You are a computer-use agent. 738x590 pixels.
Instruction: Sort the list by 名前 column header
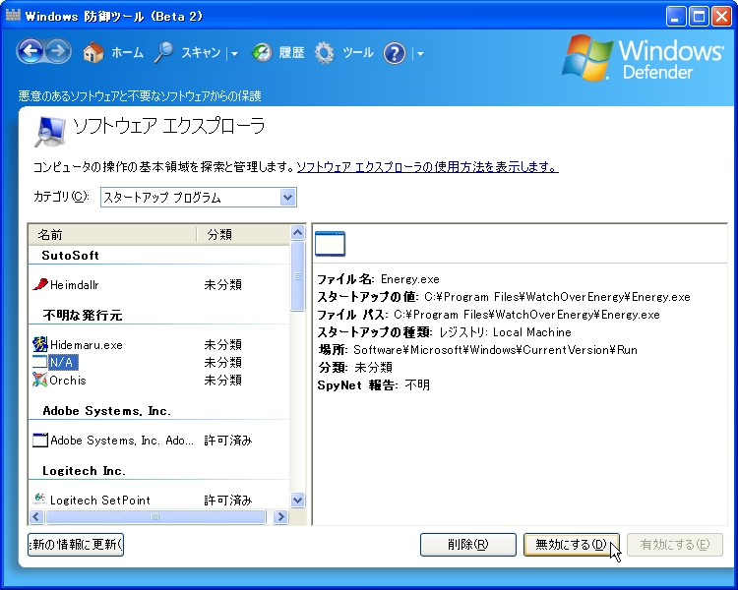[112, 234]
